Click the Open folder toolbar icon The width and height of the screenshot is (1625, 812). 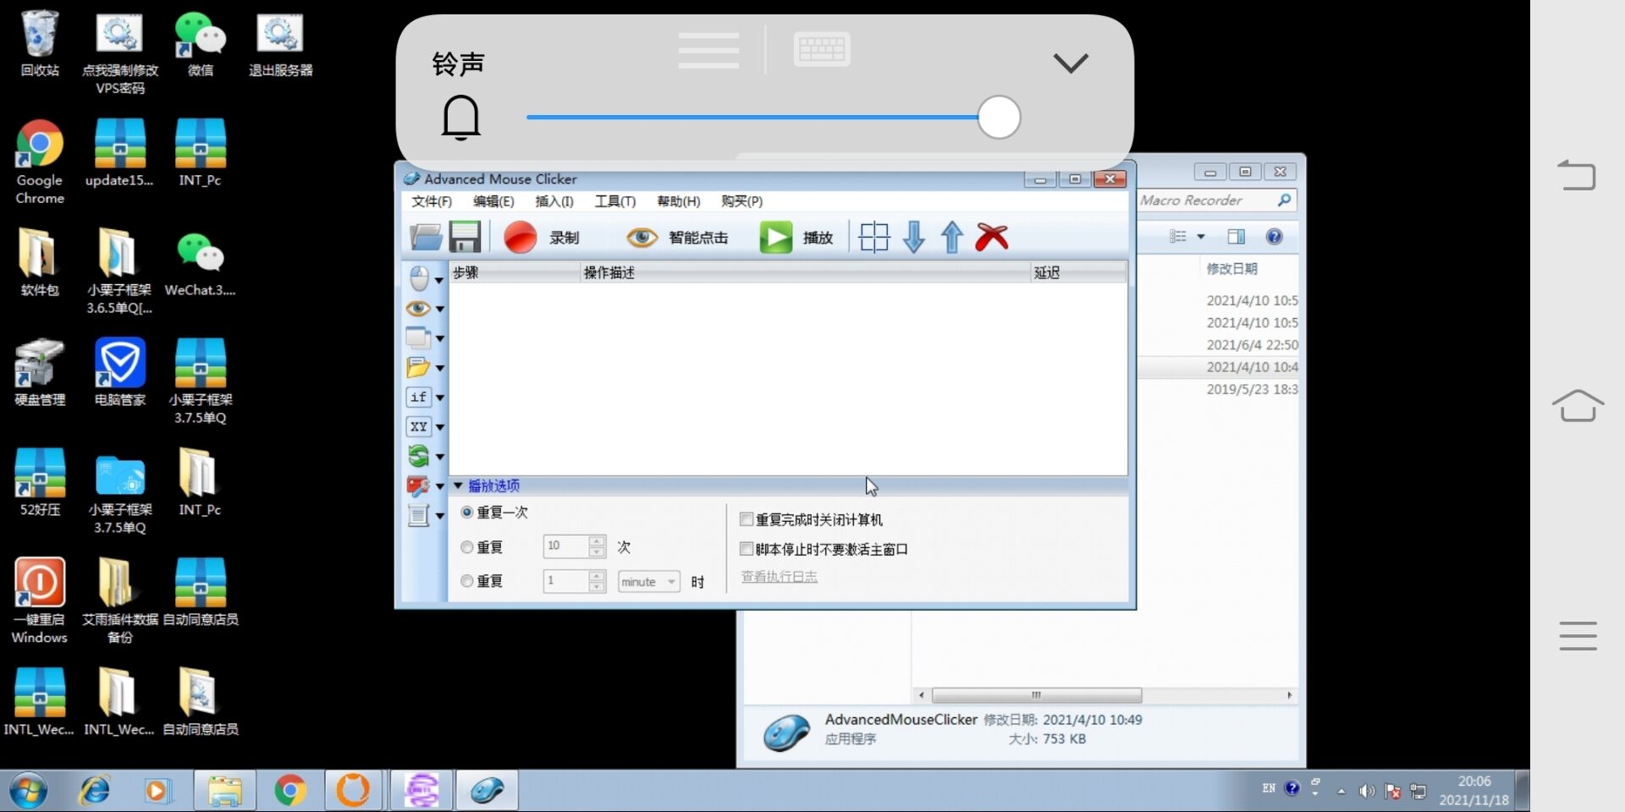click(426, 238)
